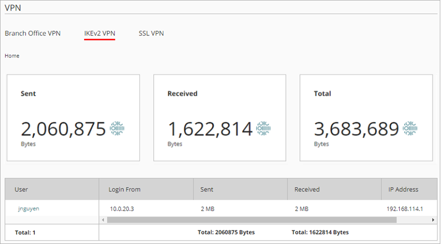Sort by the User column header

[21, 189]
